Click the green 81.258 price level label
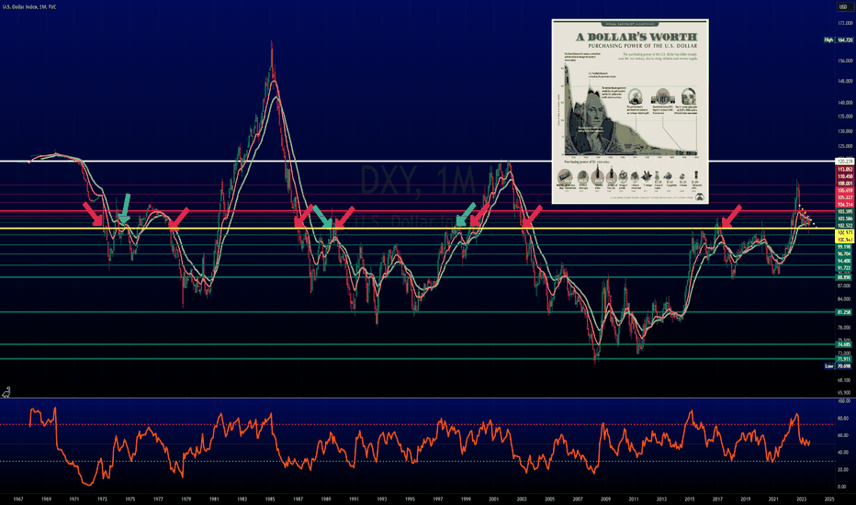This screenshot has height=505, width=856. click(845, 312)
